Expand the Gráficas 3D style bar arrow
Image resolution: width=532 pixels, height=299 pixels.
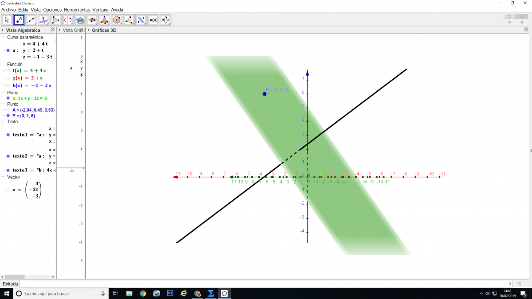click(x=89, y=30)
